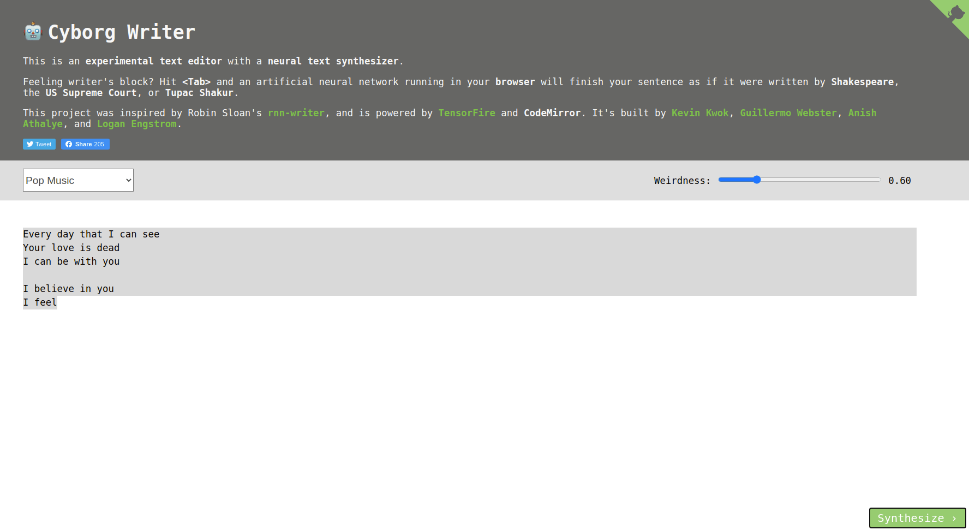The height and width of the screenshot is (530, 969).
Task: Open the Pop Music style dropdown
Action: click(x=78, y=180)
